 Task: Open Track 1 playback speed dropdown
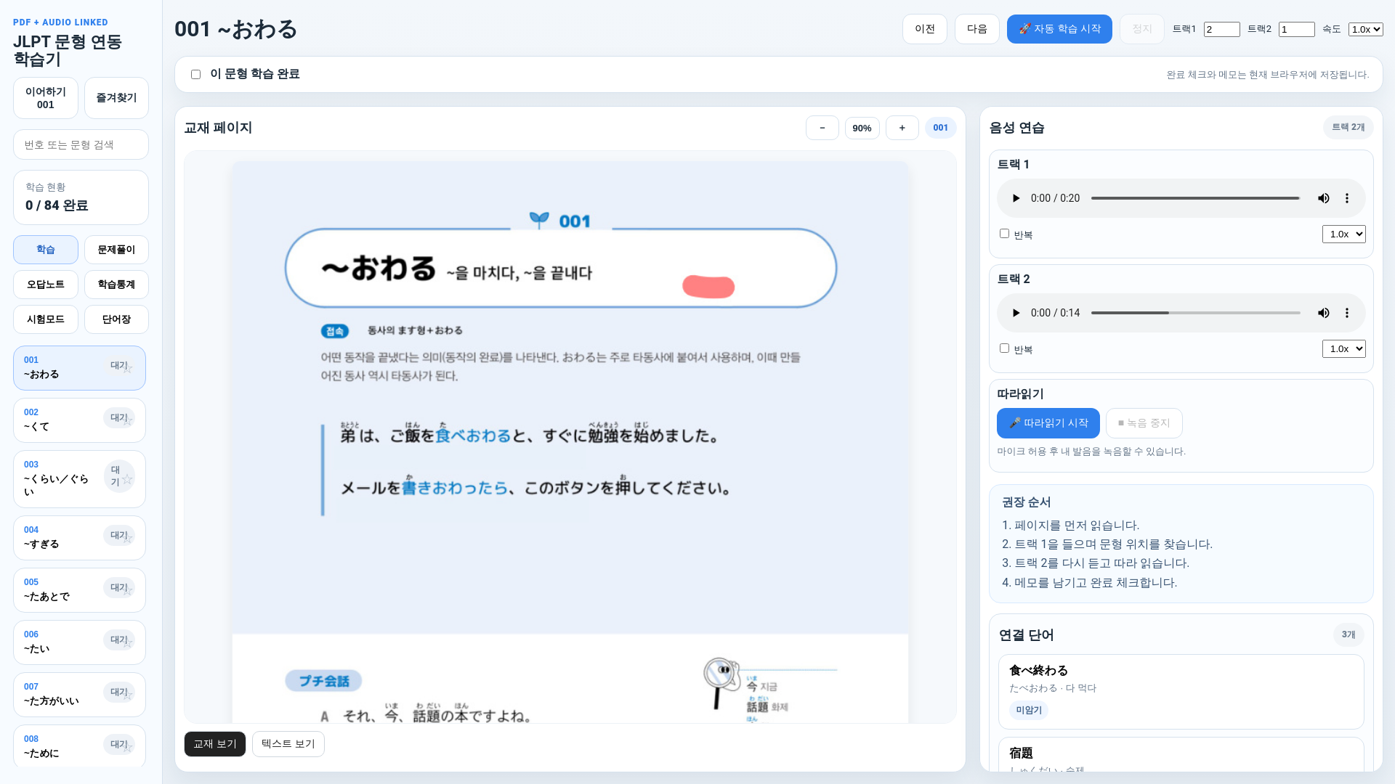1343,234
